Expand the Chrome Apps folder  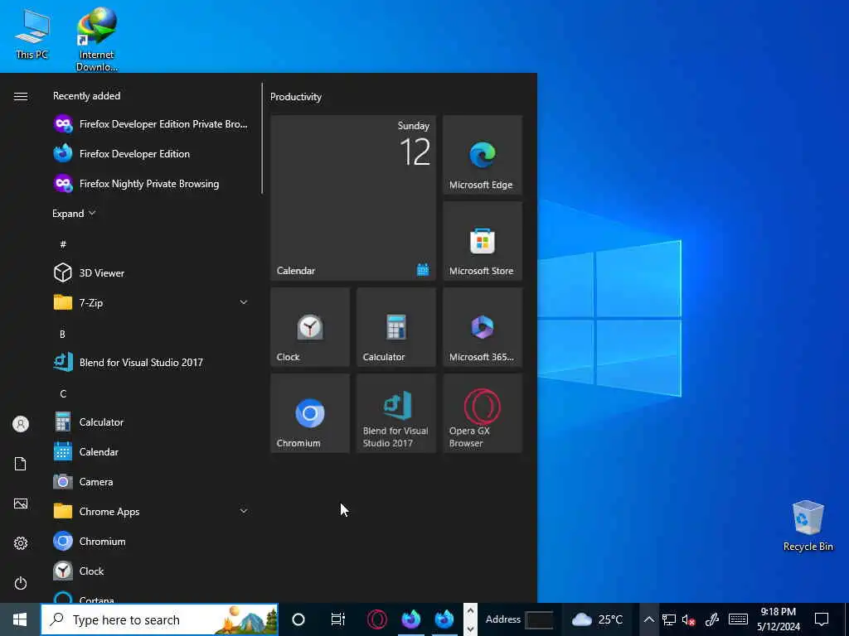point(244,510)
